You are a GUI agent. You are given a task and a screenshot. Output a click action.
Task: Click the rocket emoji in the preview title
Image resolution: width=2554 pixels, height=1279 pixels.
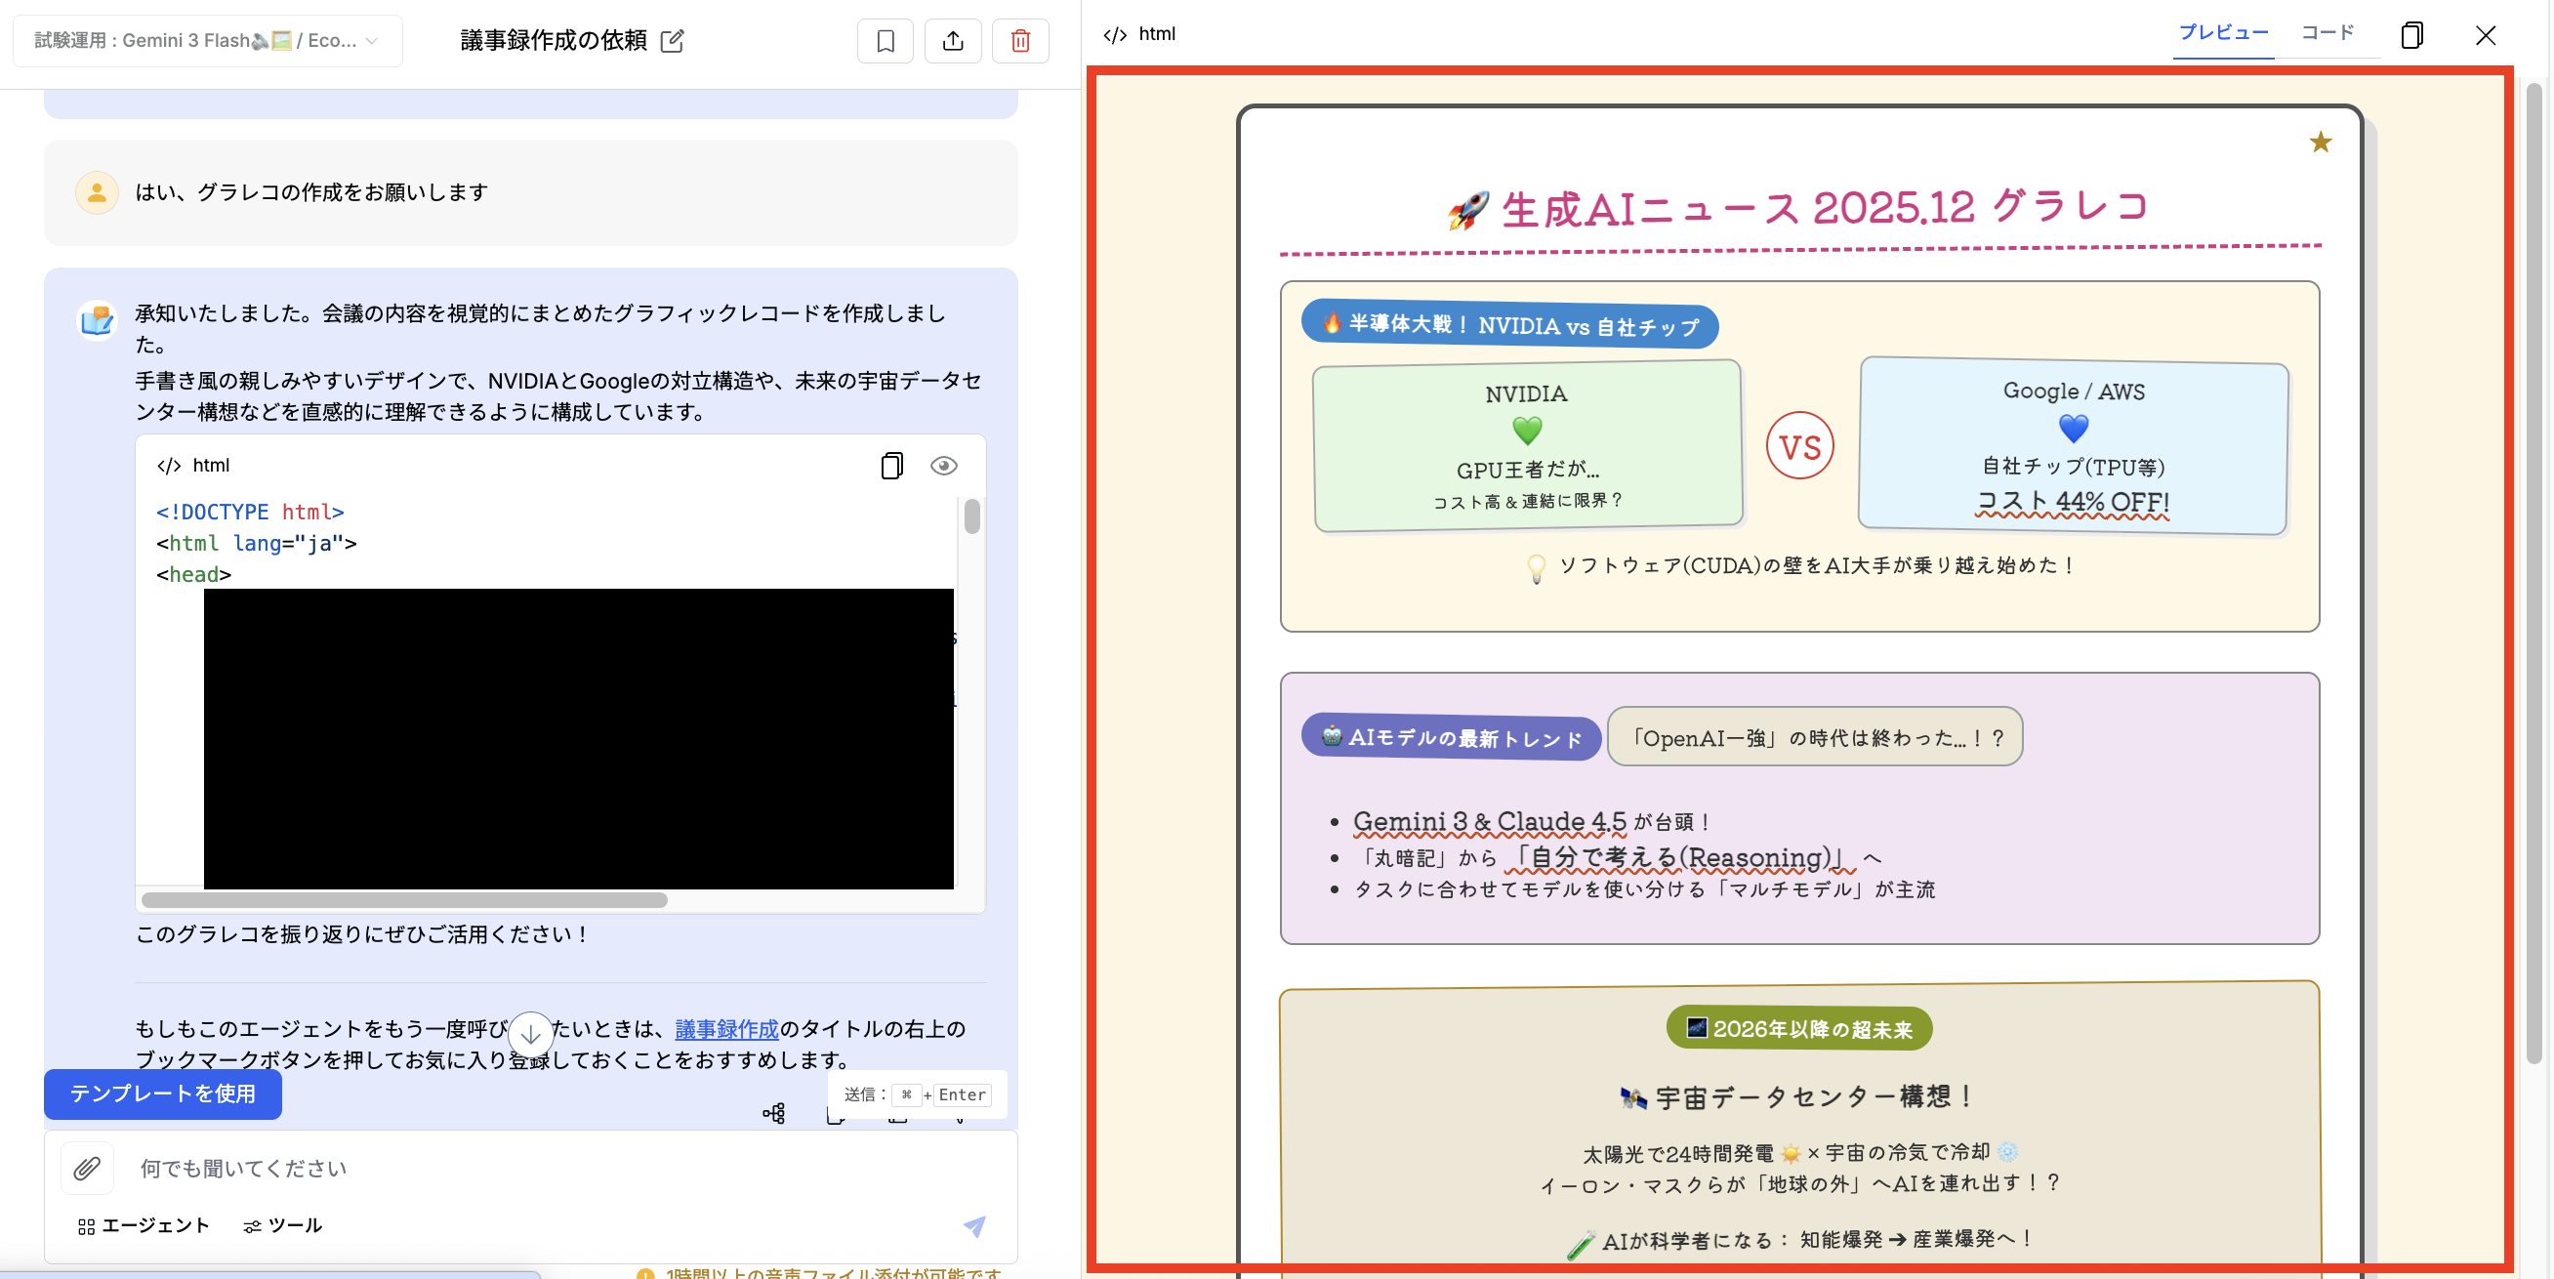pos(1468,210)
